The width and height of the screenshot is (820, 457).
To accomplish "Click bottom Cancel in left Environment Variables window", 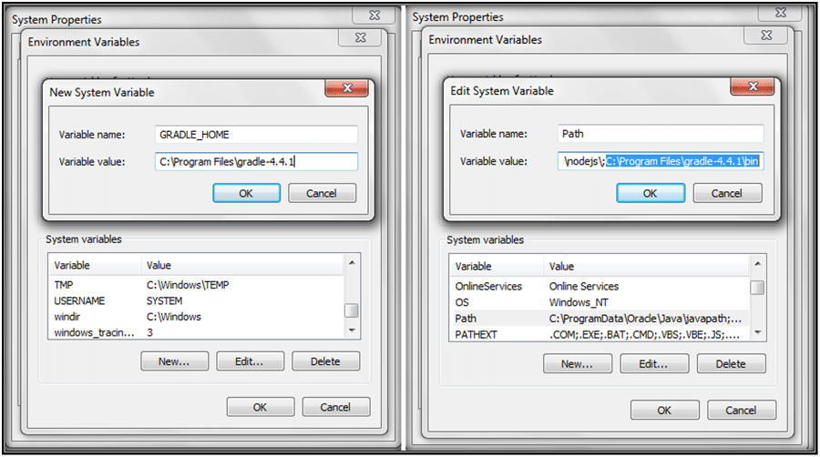I will (x=335, y=407).
